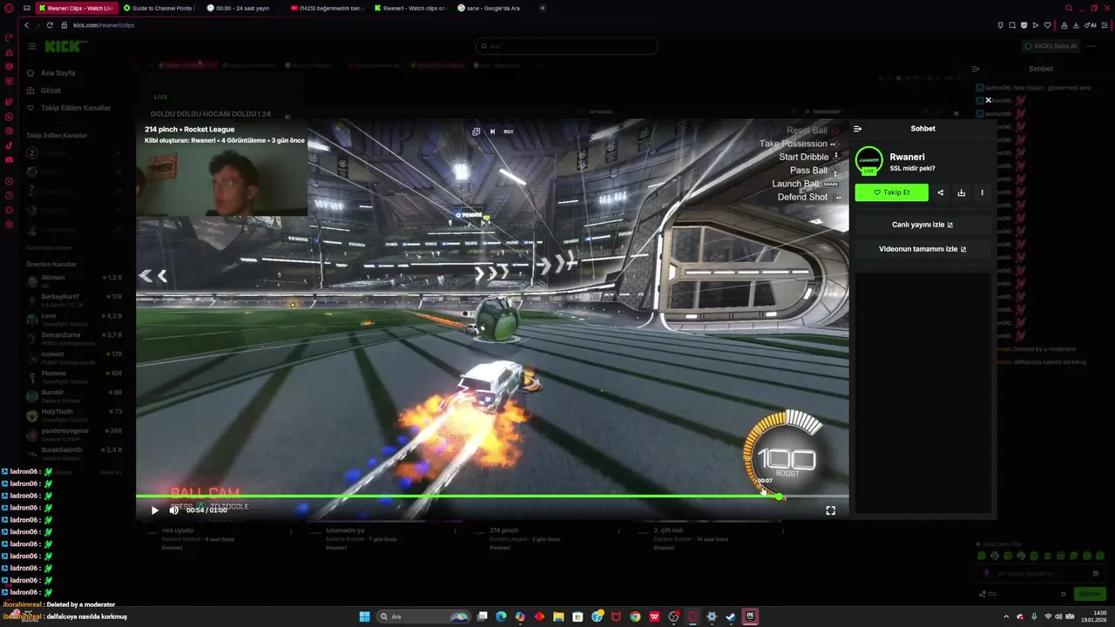
Task: Click the progress bar playhead knob
Action: point(779,496)
